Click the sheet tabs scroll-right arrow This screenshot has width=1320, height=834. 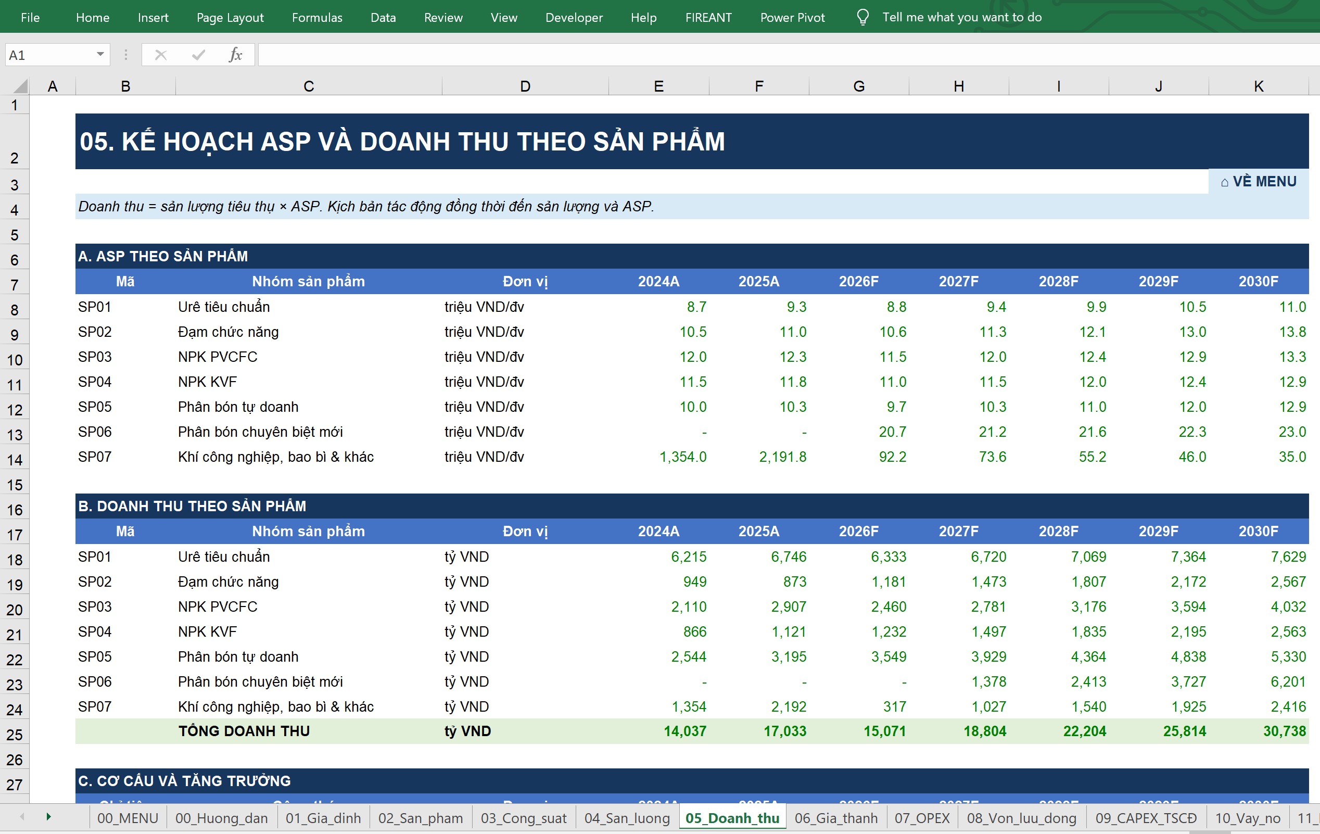pyautogui.click(x=49, y=817)
